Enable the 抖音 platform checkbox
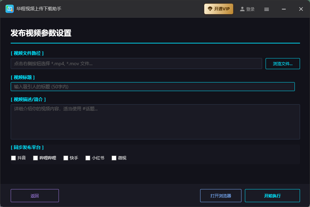The height and width of the screenshot is (207, 310). [13, 158]
